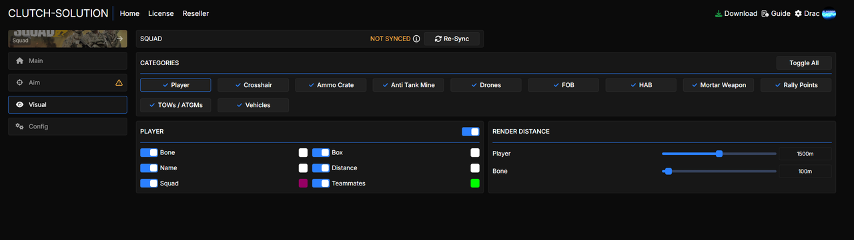Click the Squad game banner thumbnail
The height and width of the screenshot is (240, 854).
coord(67,39)
